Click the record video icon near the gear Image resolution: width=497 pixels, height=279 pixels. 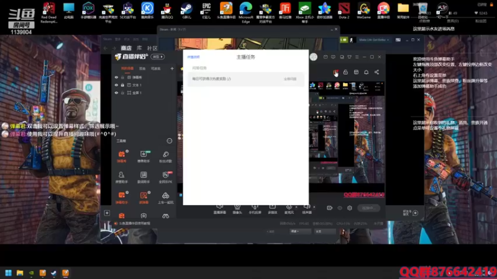[x=330, y=208]
